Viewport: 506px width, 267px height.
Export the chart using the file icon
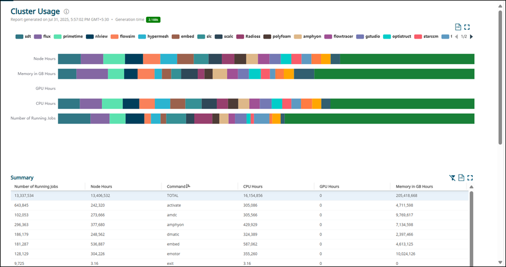458,27
